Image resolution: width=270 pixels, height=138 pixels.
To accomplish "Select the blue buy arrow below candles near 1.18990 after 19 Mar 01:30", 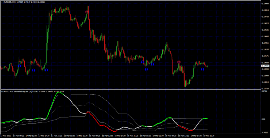I will point(146,70).
